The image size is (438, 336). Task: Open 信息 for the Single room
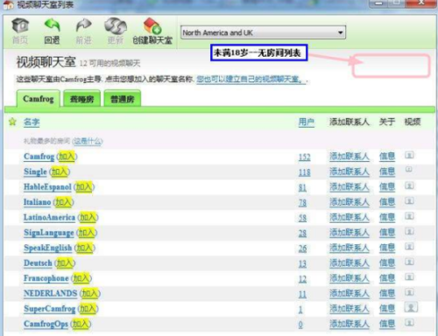click(x=387, y=171)
